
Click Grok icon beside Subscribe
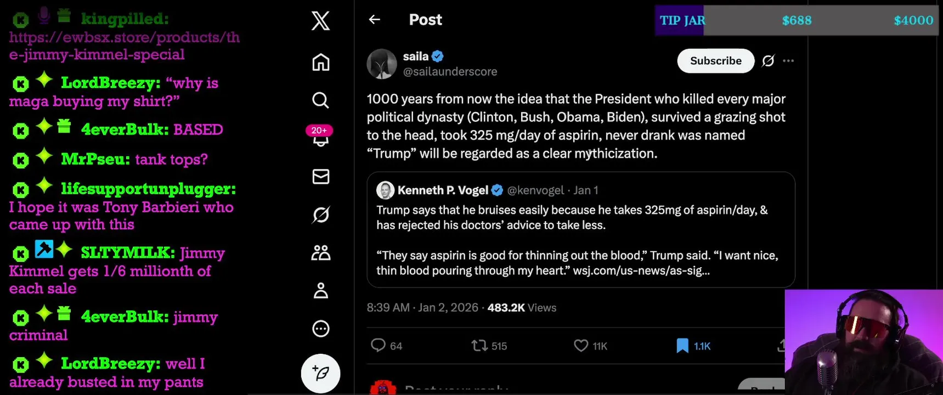(768, 61)
